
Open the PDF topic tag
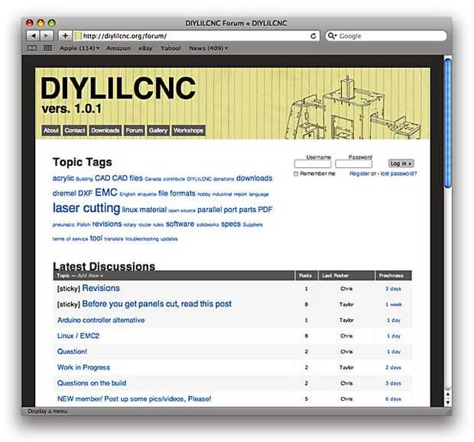click(265, 209)
